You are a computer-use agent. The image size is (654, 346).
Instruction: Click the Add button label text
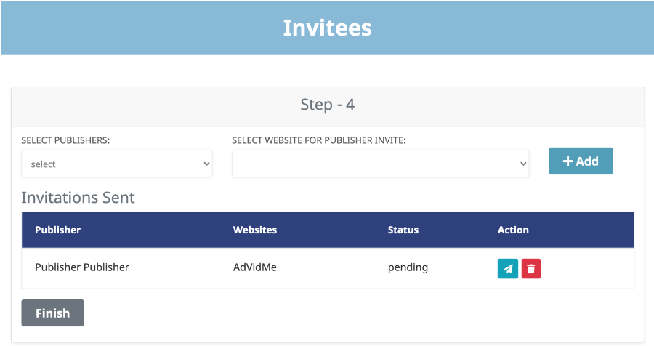coord(587,161)
